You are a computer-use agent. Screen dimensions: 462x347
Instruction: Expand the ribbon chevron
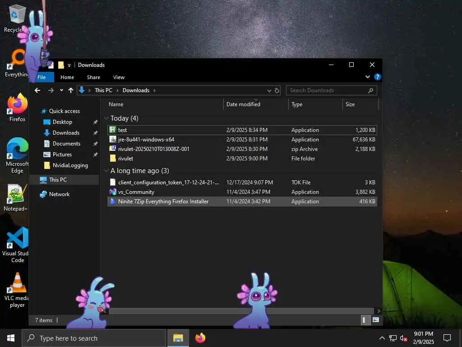click(x=367, y=77)
